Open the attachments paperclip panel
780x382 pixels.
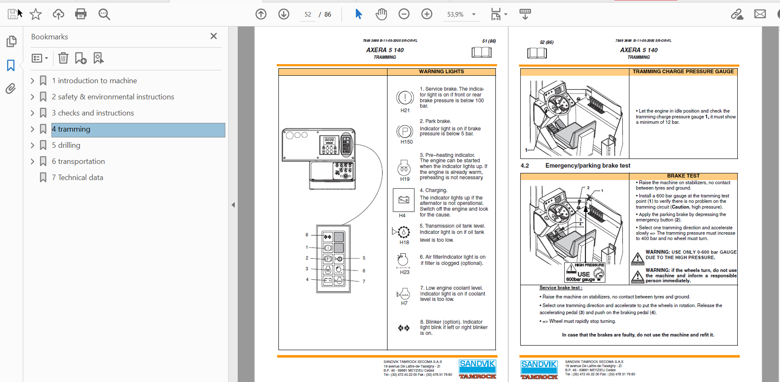(x=11, y=89)
